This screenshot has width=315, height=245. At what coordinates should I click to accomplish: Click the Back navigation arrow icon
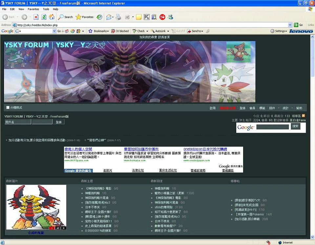click(x=5, y=17)
